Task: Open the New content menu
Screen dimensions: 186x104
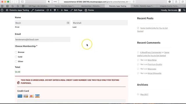Action: click(x=65, y=10)
